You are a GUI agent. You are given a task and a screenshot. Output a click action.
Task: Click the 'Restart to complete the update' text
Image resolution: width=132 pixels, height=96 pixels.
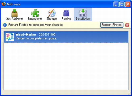36,38
